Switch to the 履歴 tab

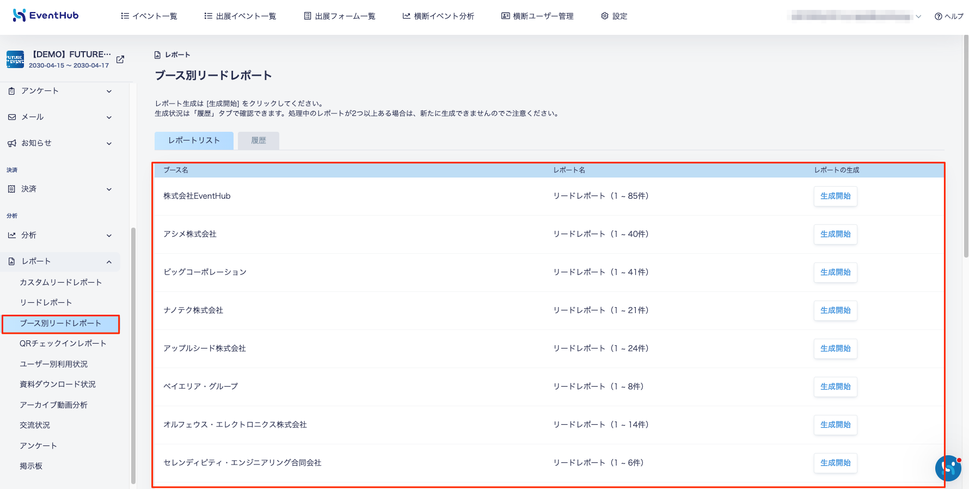[x=259, y=140]
